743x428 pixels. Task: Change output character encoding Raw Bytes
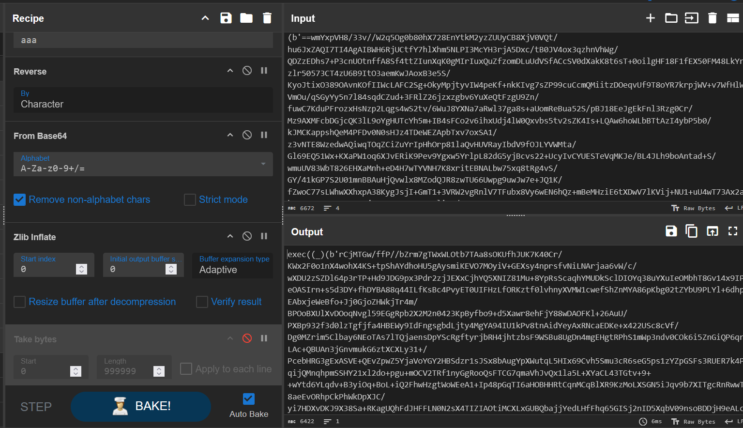(x=693, y=422)
